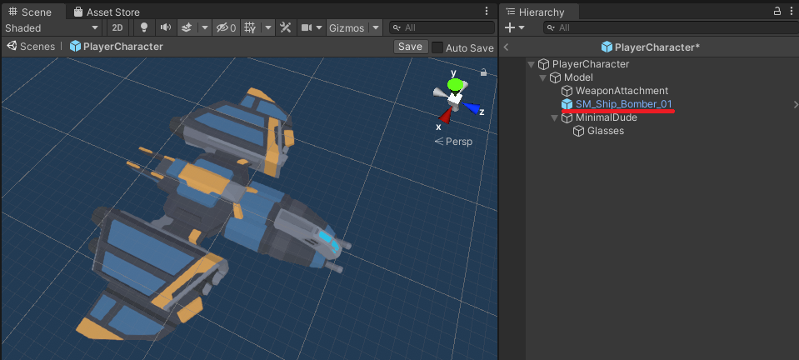
Task: Toggle Persp projection mode label
Action: [453, 141]
